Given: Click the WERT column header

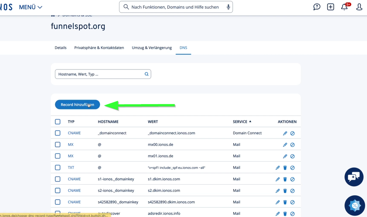Looking at the screenshot, I should click(x=153, y=122).
